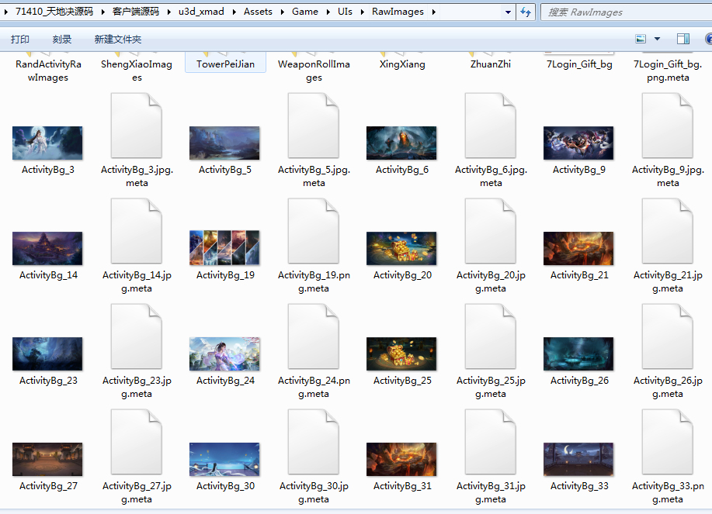Select Assets in the breadcrumb path

tap(258, 12)
